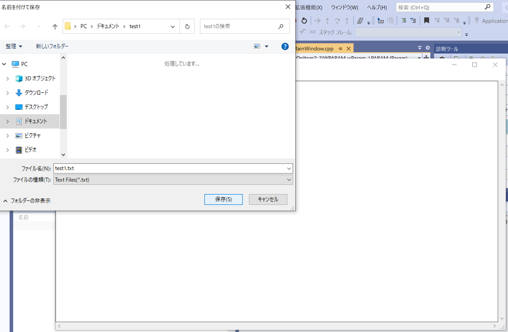Open ウィンドウ(W) menu in Visual Studio
This screenshot has width=508, height=332.
[x=344, y=7]
